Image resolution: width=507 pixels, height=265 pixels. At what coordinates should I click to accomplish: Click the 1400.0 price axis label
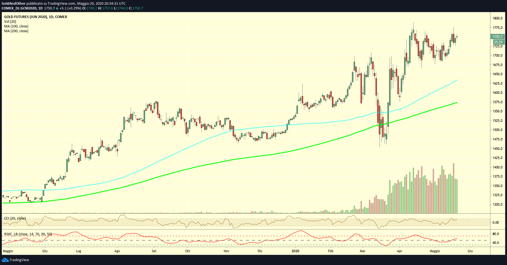click(498, 167)
